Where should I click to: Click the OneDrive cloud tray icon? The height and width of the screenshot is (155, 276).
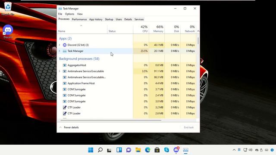tap(257, 150)
